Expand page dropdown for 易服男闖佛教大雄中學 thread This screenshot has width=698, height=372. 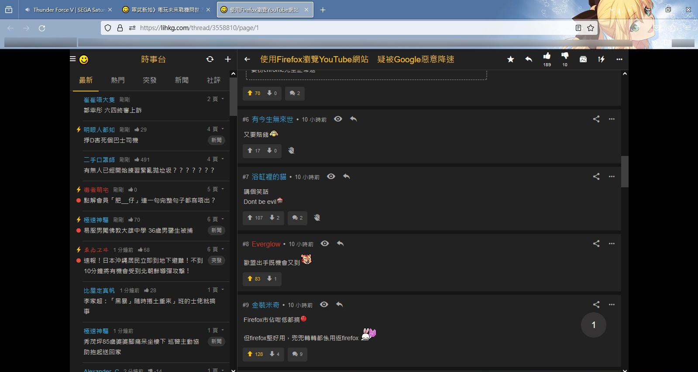(216, 219)
